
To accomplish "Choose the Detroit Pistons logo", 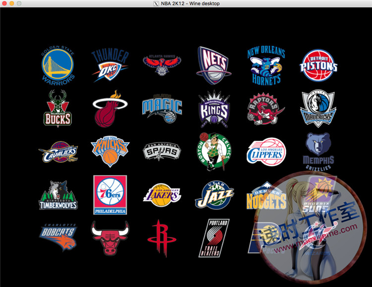I will pyautogui.click(x=318, y=66).
